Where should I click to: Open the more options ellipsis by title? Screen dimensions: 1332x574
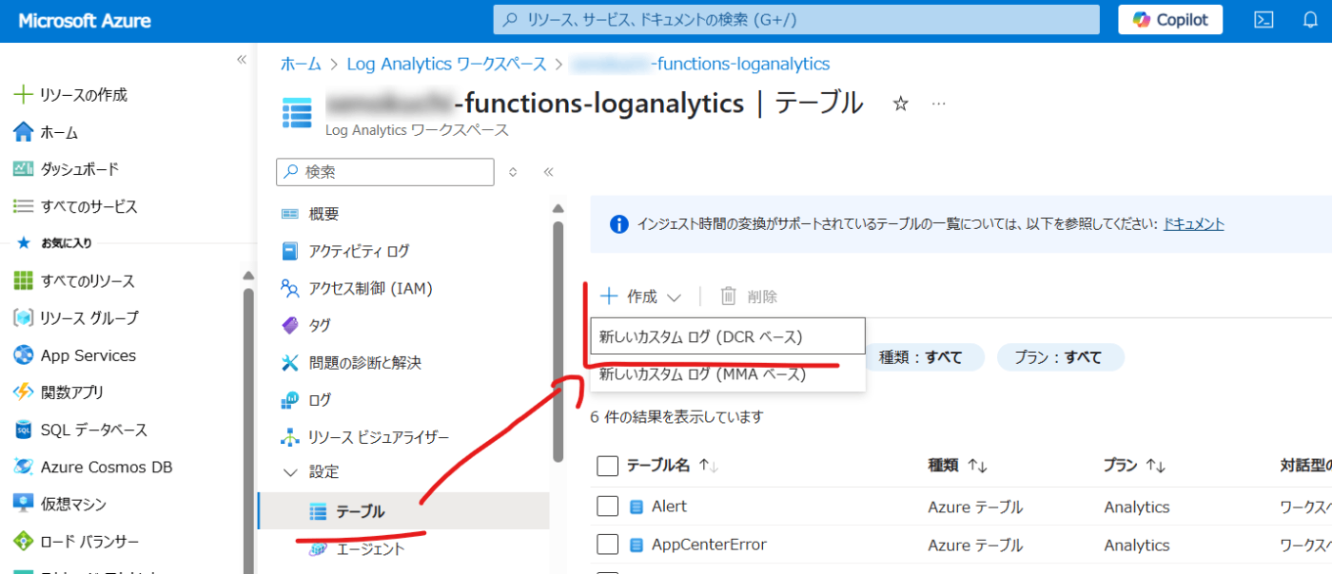point(939,104)
